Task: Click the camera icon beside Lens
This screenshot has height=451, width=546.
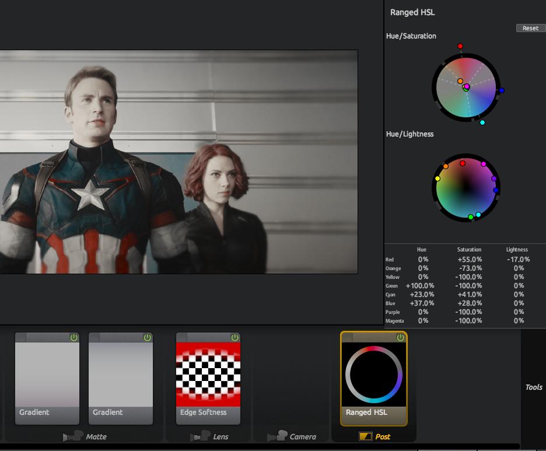Action: (200, 436)
